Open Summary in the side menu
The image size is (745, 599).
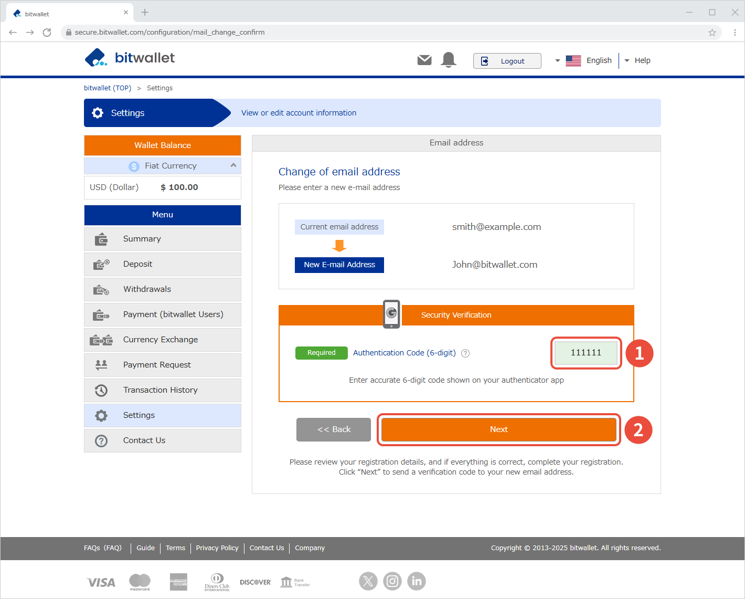[163, 239]
